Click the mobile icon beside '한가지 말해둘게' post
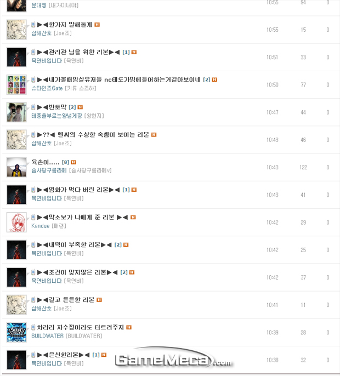Image resolution: width=340 pixels, height=376 pixels. coord(33,25)
